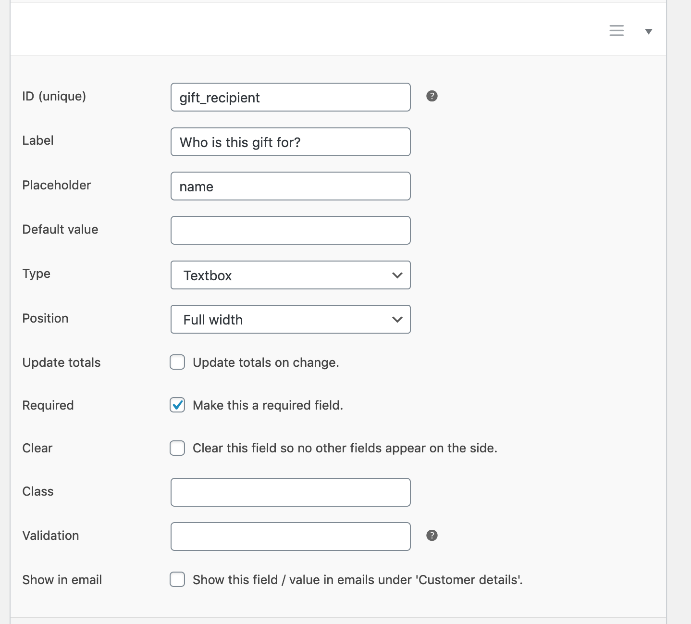The width and height of the screenshot is (691, 624).
Task: Open the Position selector showing Full width
Action: (x=290, y=319)
